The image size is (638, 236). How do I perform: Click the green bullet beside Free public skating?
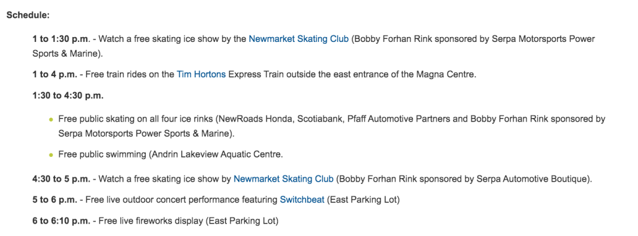[51, 119]
